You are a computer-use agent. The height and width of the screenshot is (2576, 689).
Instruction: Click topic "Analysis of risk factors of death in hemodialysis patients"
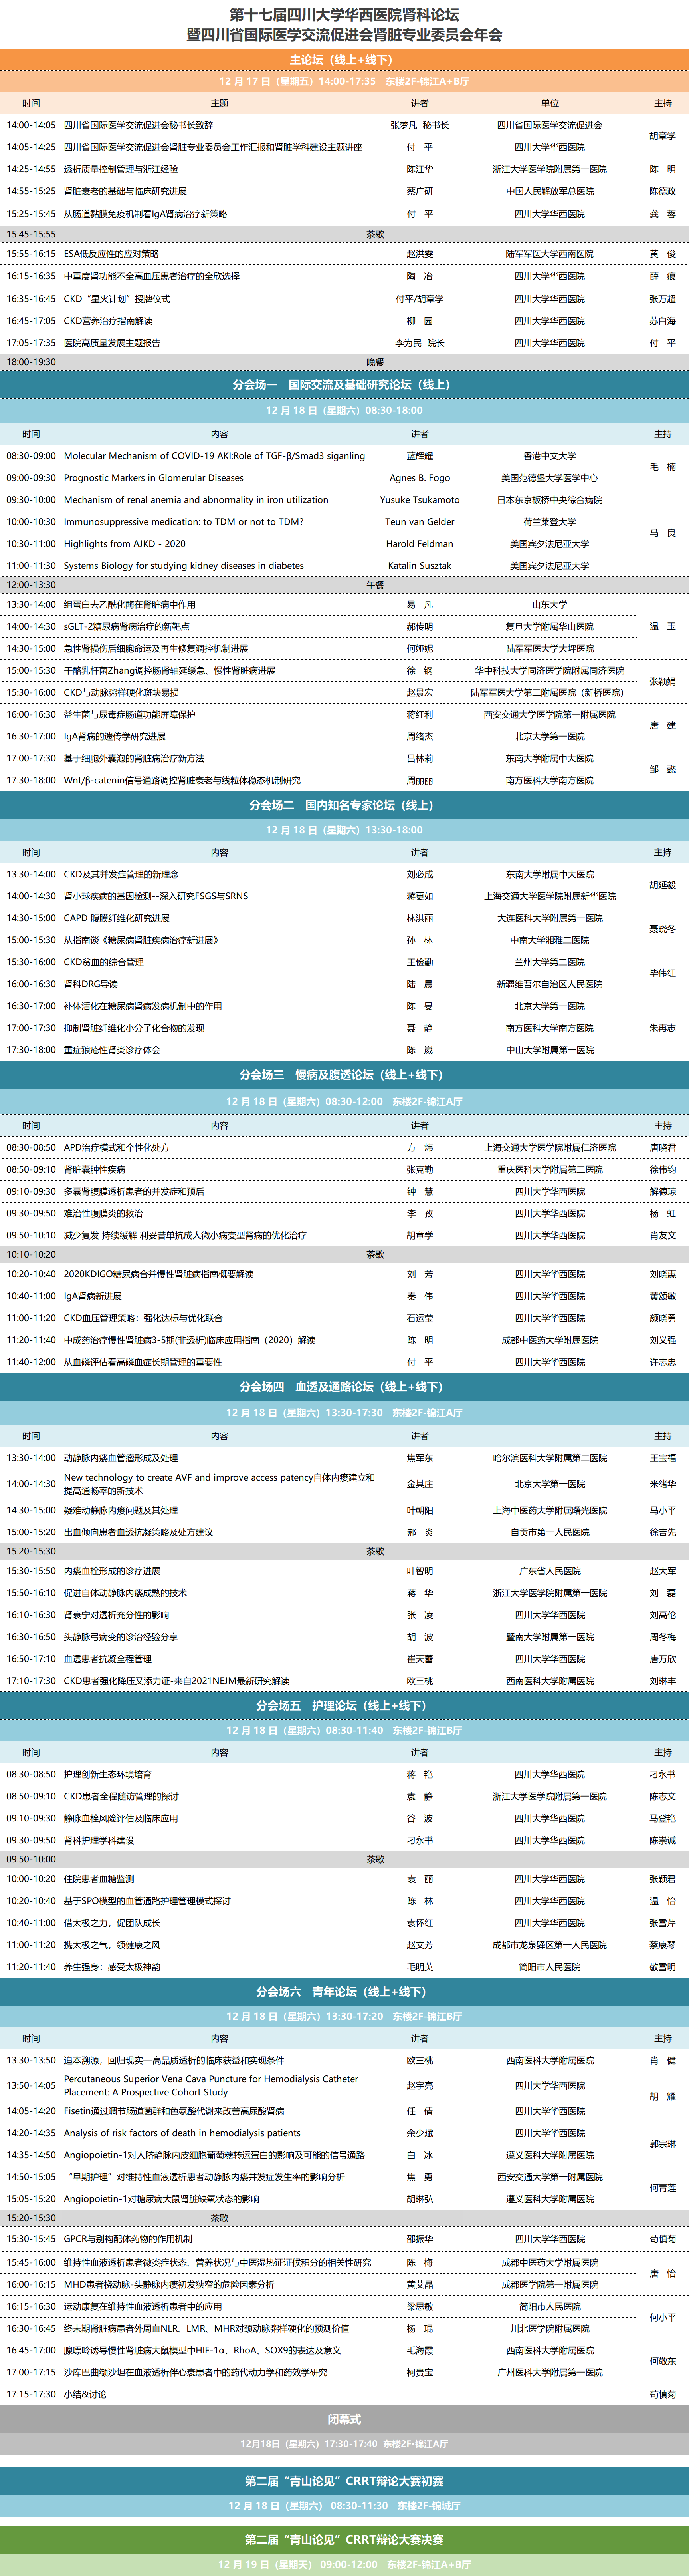(182, 2133)
